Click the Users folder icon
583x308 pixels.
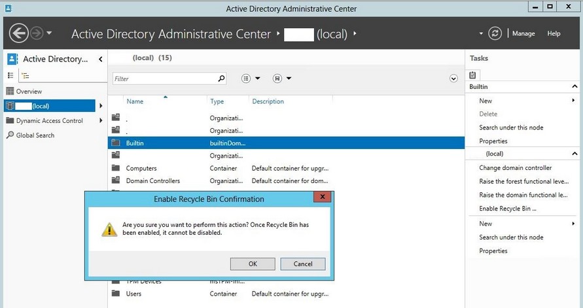[x=116, y=293]
